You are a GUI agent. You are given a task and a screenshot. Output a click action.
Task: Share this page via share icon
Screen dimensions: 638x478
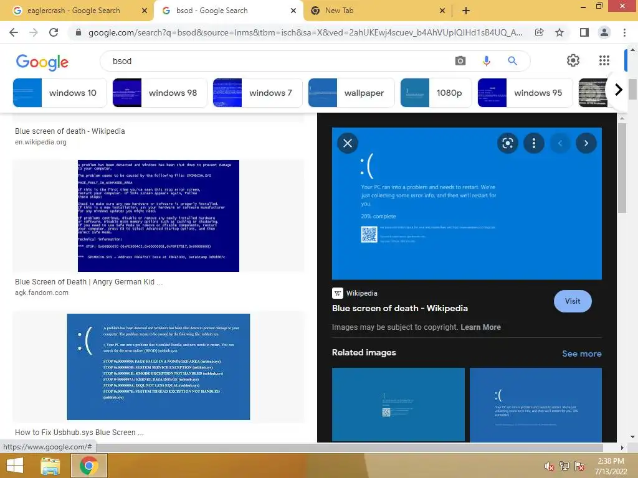539,32
